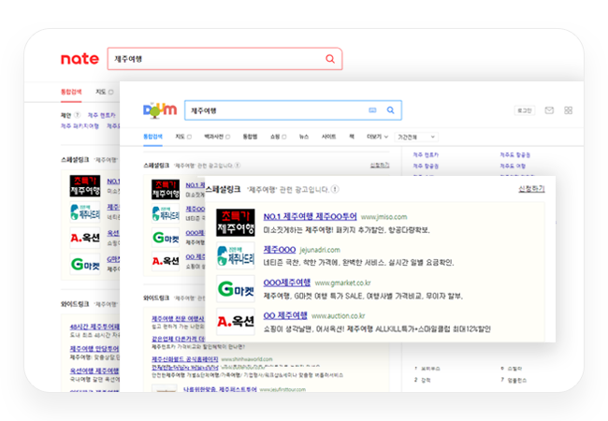Open the 제주여행 안담투어 link in Nate

94,349
